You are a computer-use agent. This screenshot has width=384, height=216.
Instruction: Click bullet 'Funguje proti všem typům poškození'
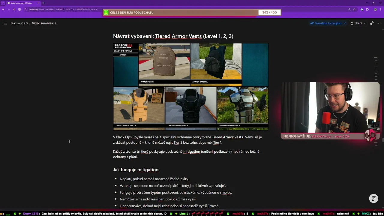pyautogui.click(x=176, y=192)
